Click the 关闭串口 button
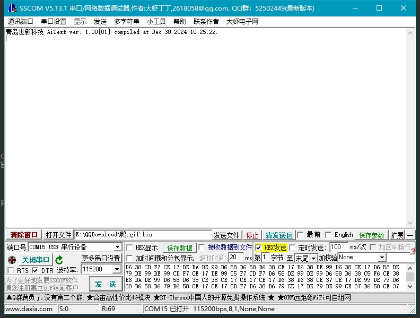 36,260
